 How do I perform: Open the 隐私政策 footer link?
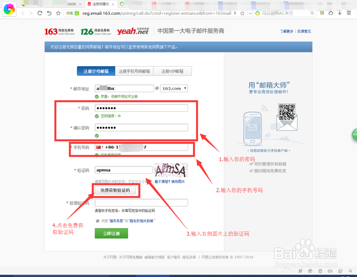[189, 257]
